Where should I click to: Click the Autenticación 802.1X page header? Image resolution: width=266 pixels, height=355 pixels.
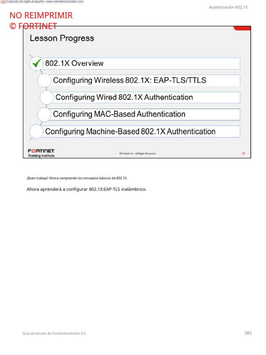click(228, 7)
